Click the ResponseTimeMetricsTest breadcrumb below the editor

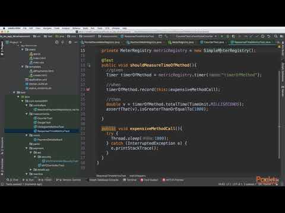point(111,176)
